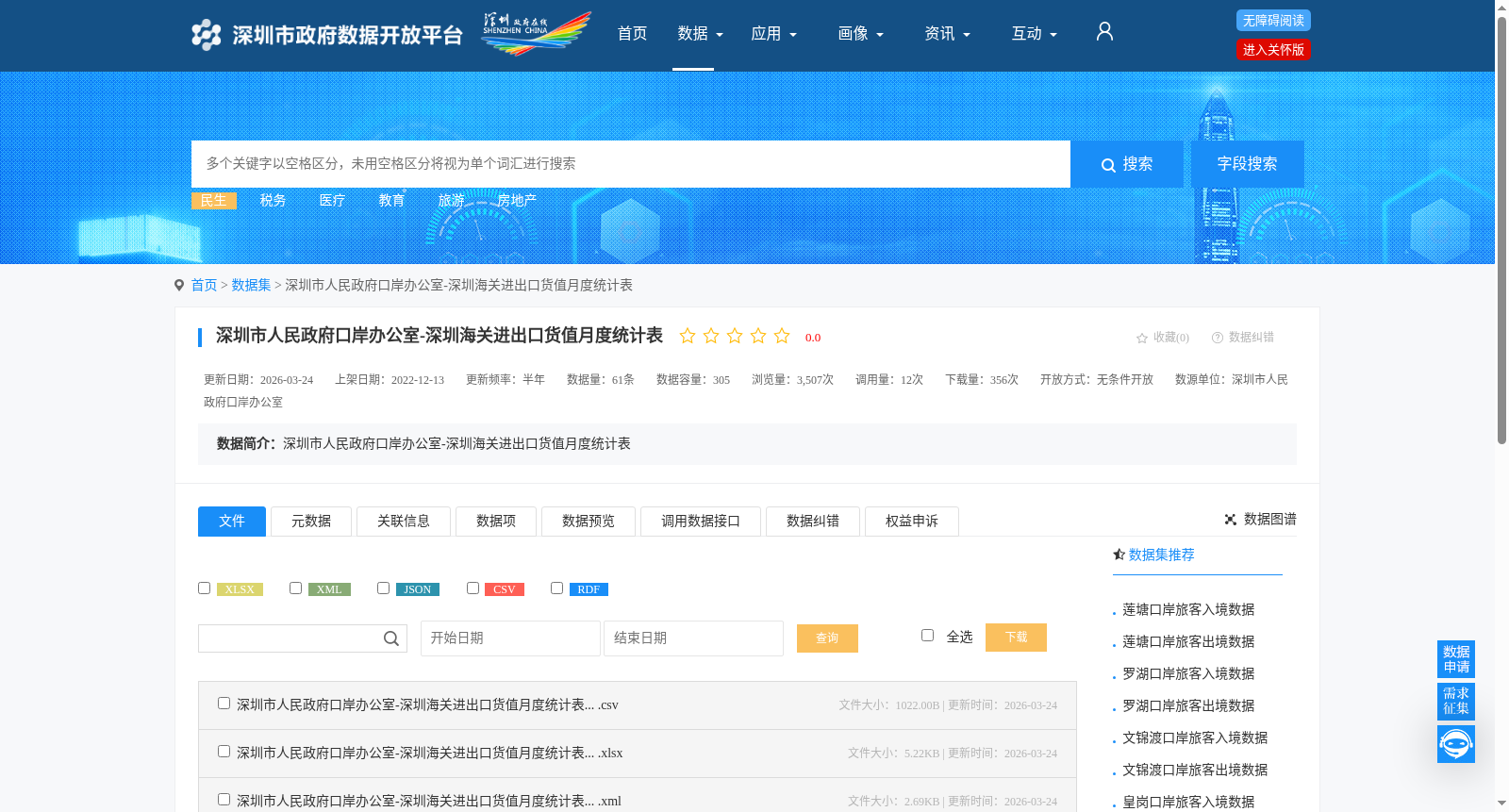Switch to the 数据纠错 tab
The height and width of the screenshot is (812, 1509).
click(813, 522)
